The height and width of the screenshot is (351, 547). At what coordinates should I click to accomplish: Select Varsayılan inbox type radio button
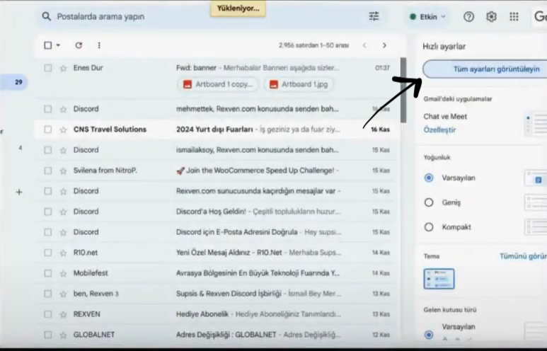pyautogui.click(x=429, y=334)
